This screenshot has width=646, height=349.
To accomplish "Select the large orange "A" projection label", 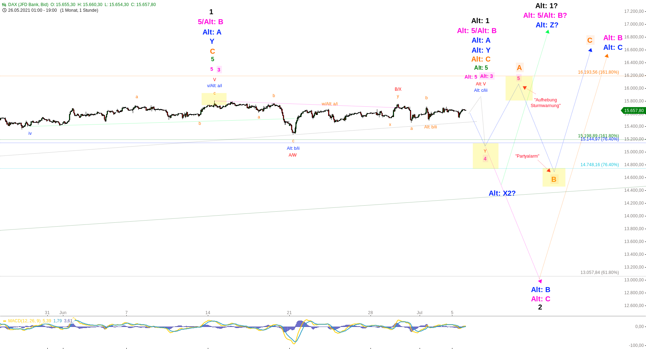I will click(519, 68).
